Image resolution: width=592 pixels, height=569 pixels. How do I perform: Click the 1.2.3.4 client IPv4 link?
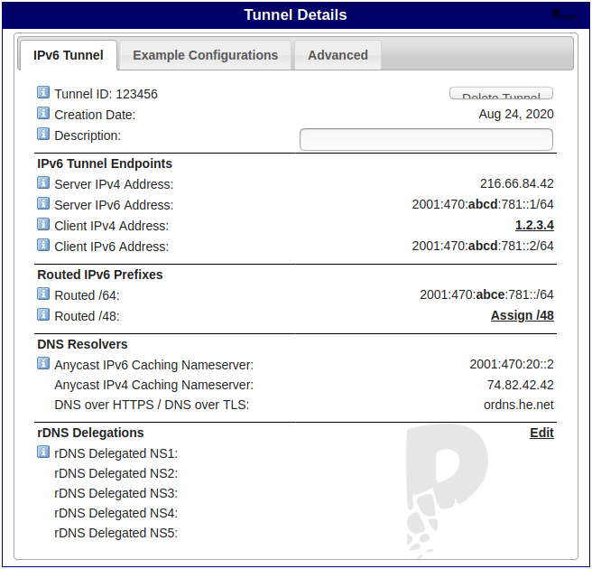534,225
